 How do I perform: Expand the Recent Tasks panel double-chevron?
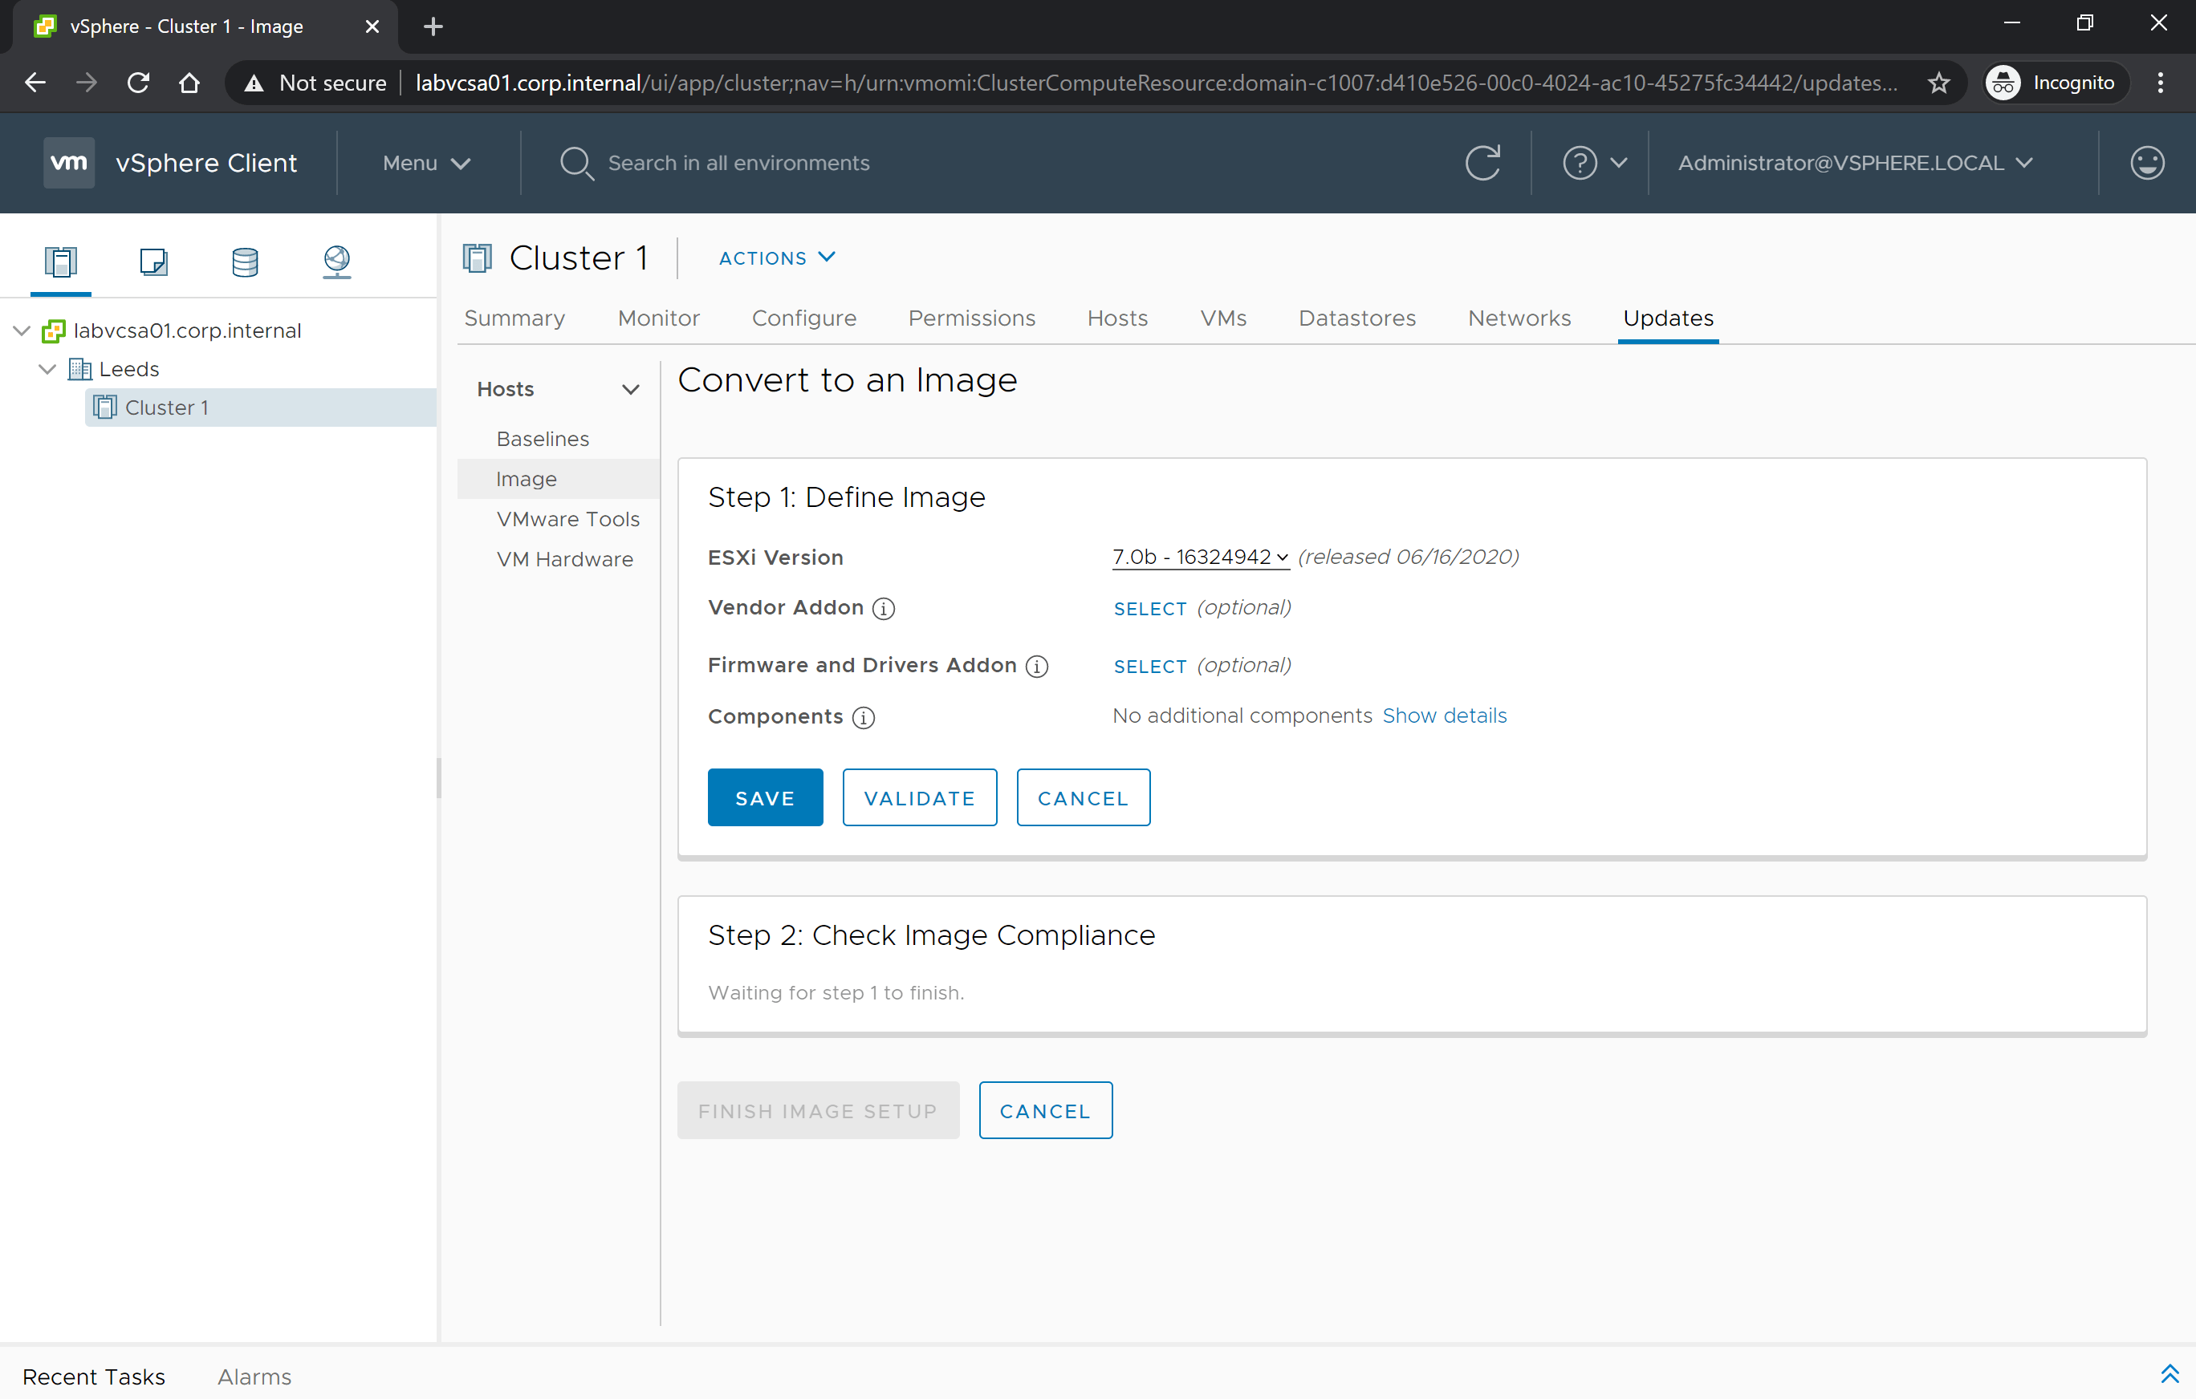click(x=2170, y=1375)
